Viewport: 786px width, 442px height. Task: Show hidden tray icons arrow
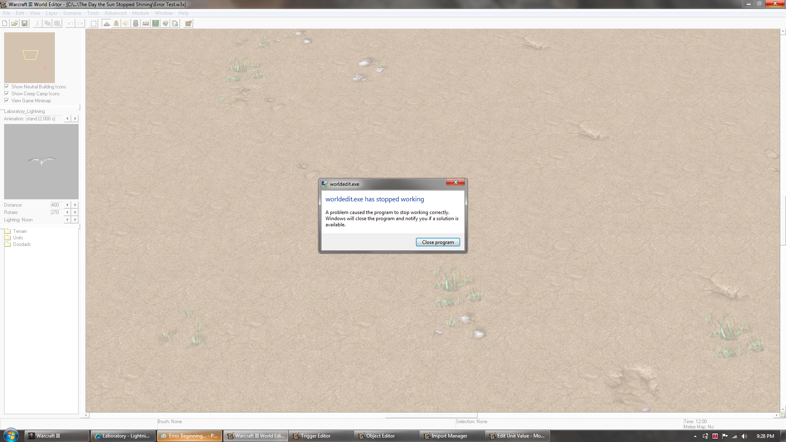point(695,436)
